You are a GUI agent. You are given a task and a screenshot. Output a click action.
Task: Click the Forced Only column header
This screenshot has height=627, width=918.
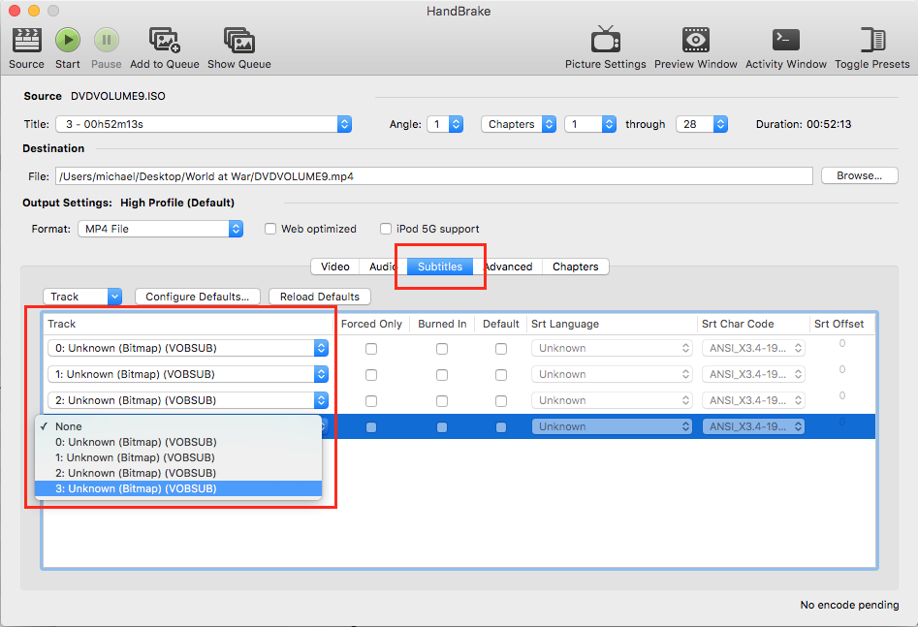tap(371, 324)
